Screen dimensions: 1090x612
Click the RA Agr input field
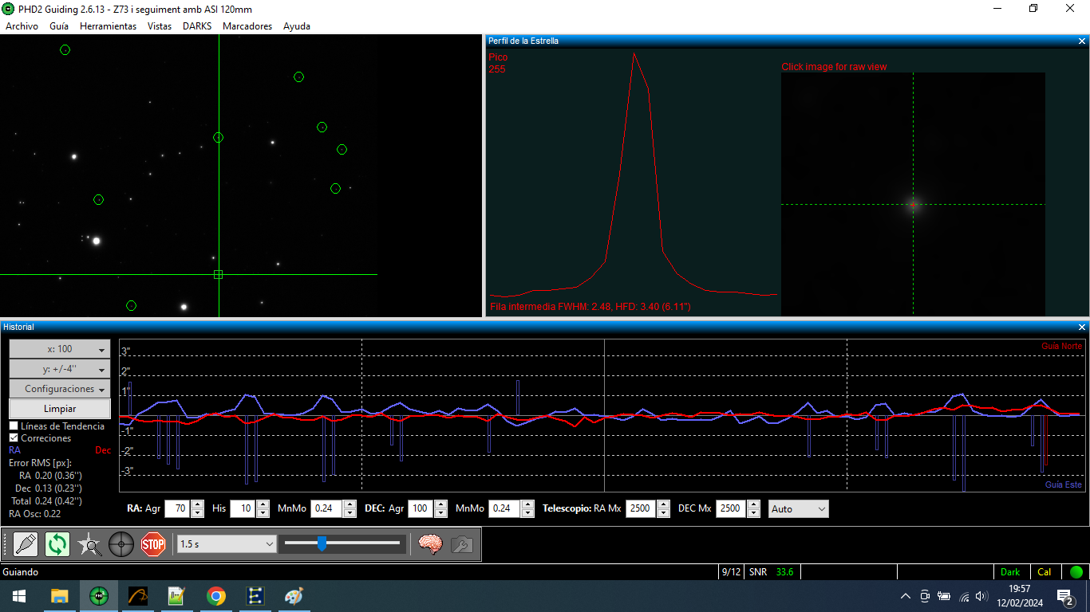click(177, 508)
